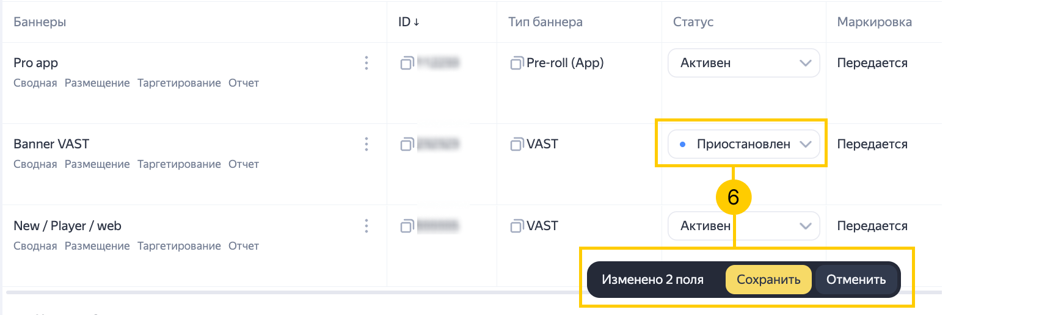The width and height of the screenshot is (1039, 315).
Task: Expand status dropdown for New / Player / web
Action: 743,226
